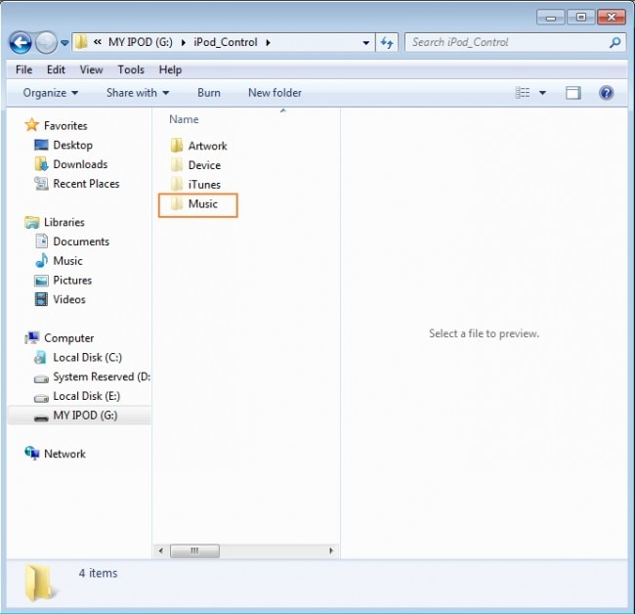Click Network in the navigation pane

(x=55, y=454)
